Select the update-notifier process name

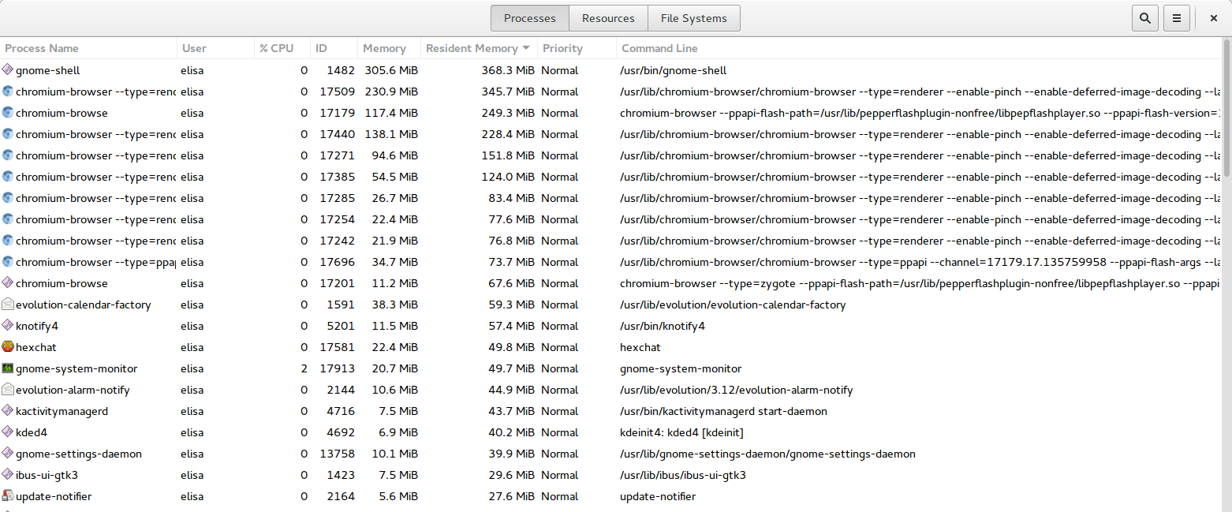tap(54, 496)
